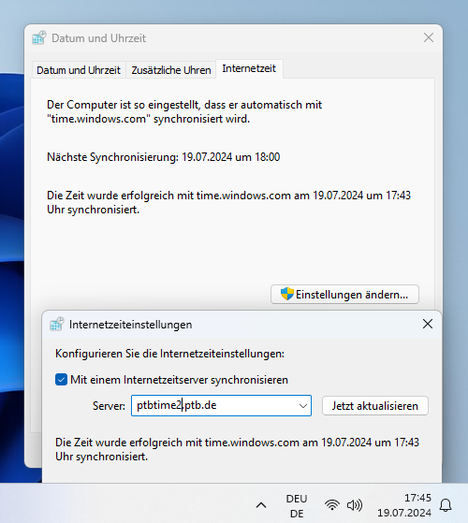This screenshot has height=523, width=468.
Task: Click Jetzt aktualisieren button
Action: tap(375, 406)
